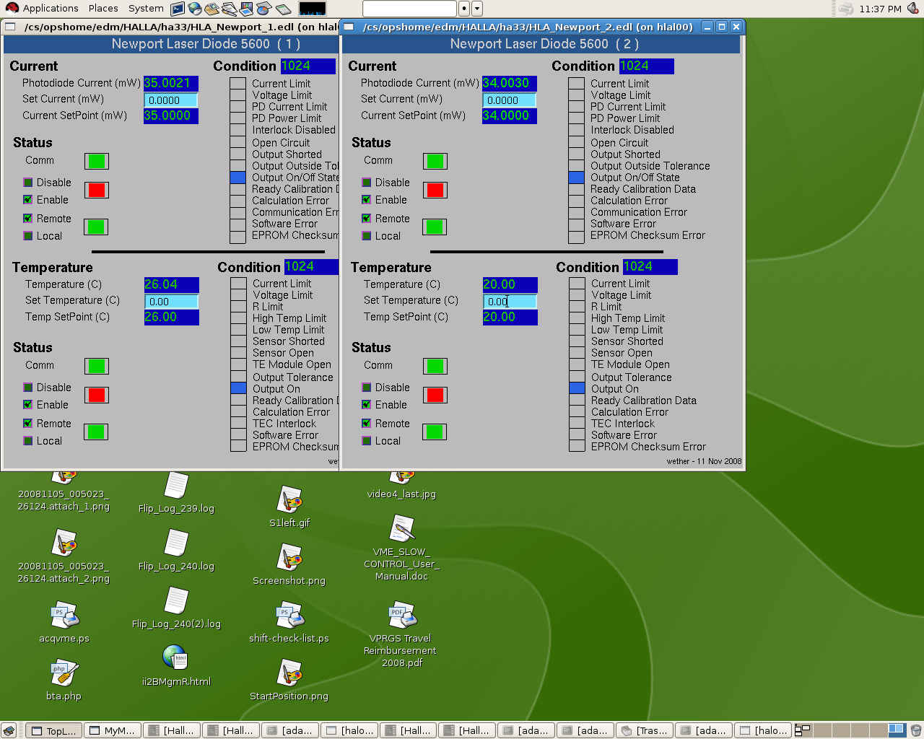Toggle Remote under Temperature Status, Newport 1
This screenshot has width=924, height=739.
[28, 424]
